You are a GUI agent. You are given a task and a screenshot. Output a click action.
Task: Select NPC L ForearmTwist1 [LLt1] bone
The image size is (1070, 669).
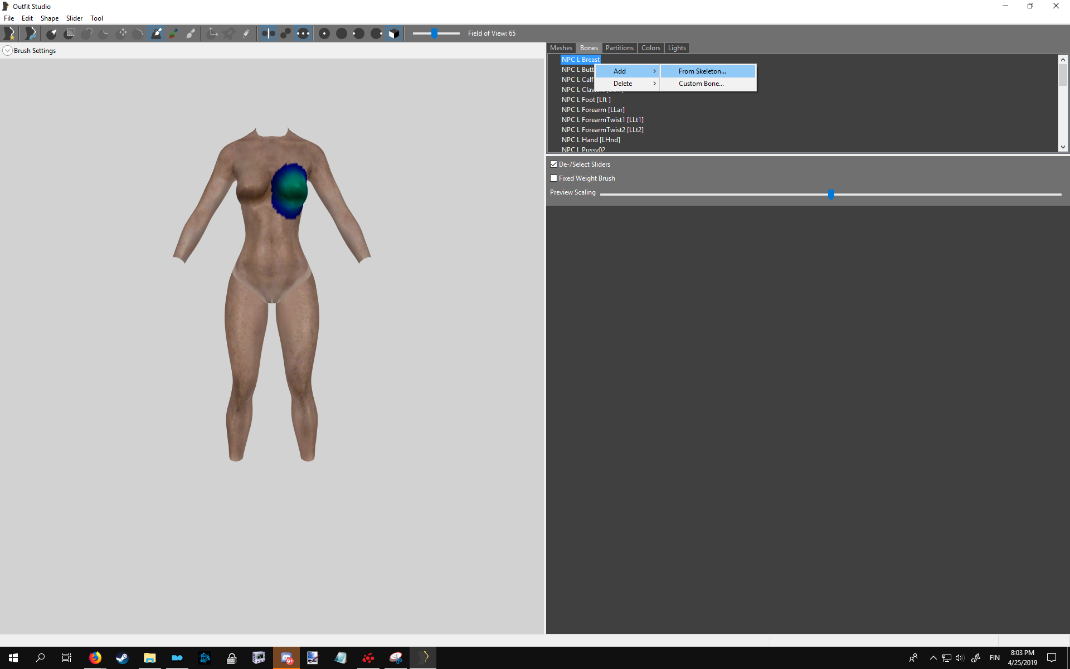(602, 120)
